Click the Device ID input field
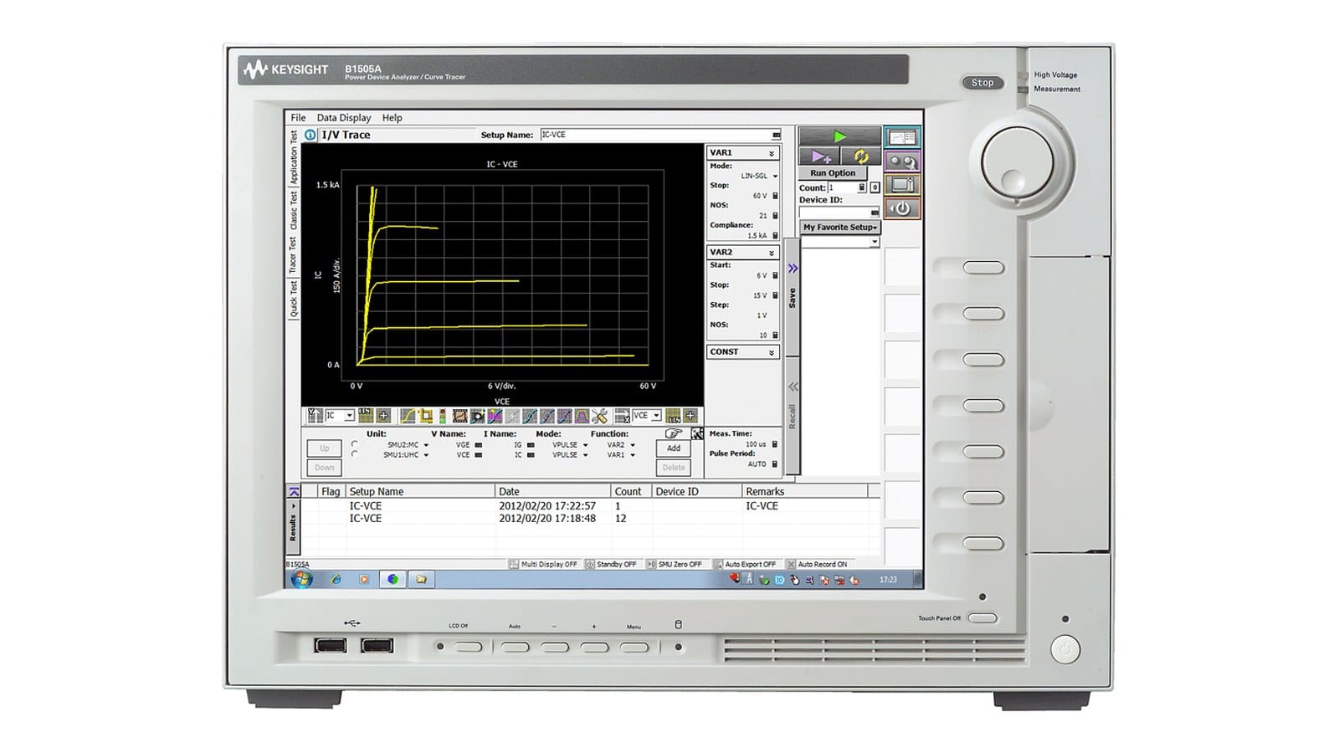1339x753 pixels. [839, 213]
